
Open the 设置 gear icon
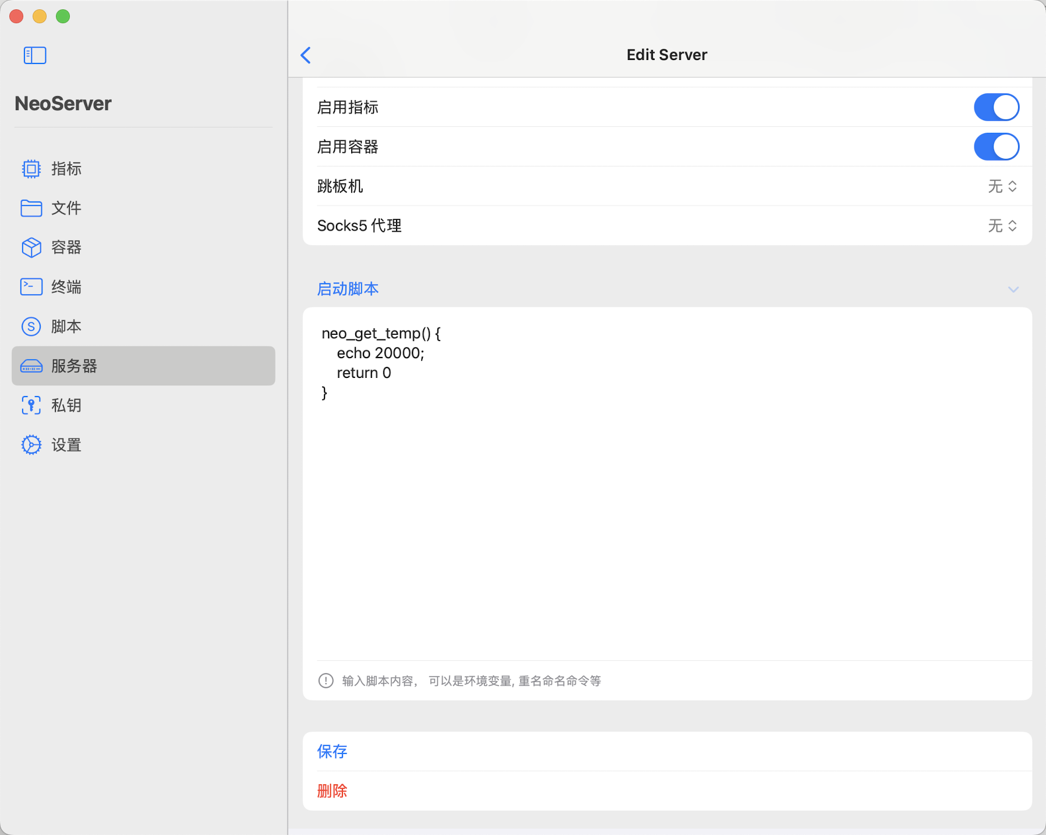click(x=31, y=445)
